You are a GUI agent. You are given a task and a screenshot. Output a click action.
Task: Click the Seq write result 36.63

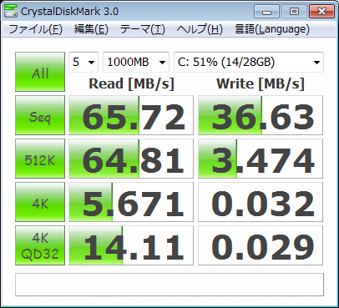pyautogui.click(x=261, y=115)
